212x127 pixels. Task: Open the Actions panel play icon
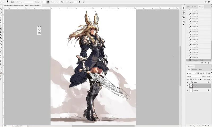point(184,8)
